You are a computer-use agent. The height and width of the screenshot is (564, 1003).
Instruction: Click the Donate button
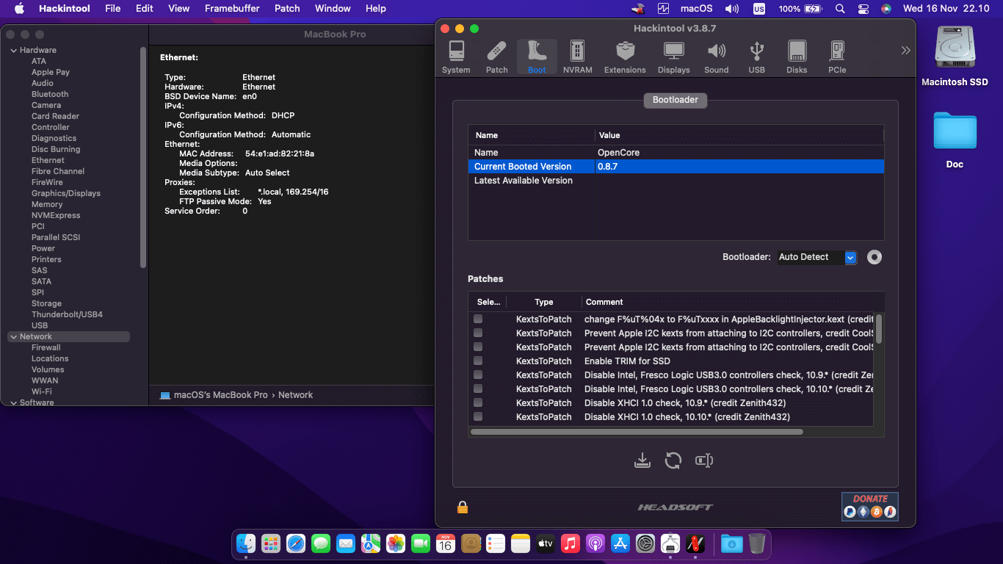point(870,507)
